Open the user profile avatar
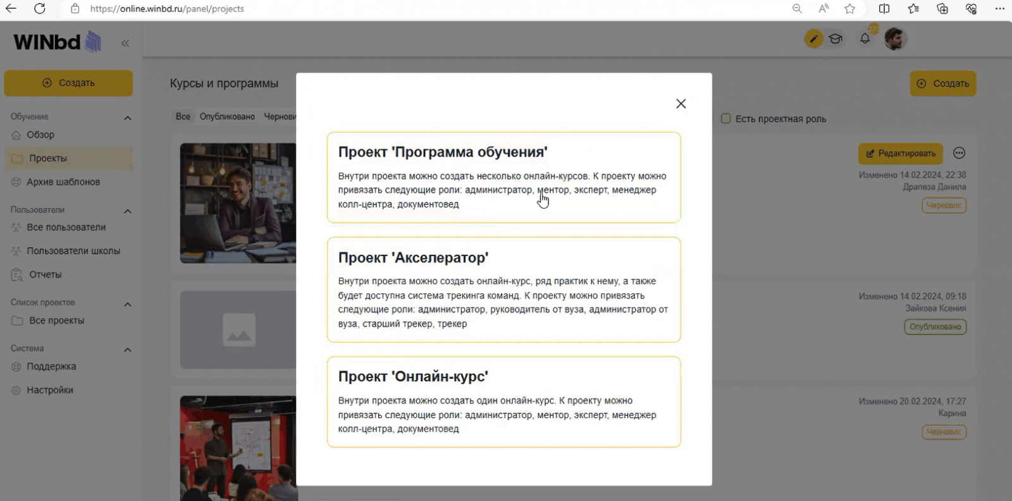1012x501 pixels. (896, 39)
